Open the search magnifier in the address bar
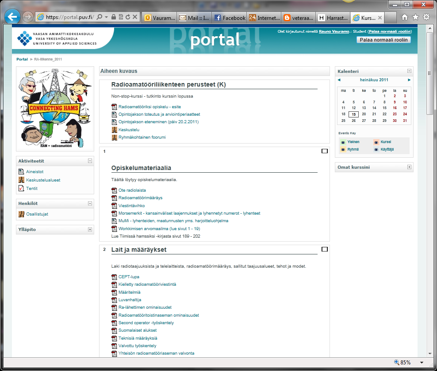 (x=99, y=17)
